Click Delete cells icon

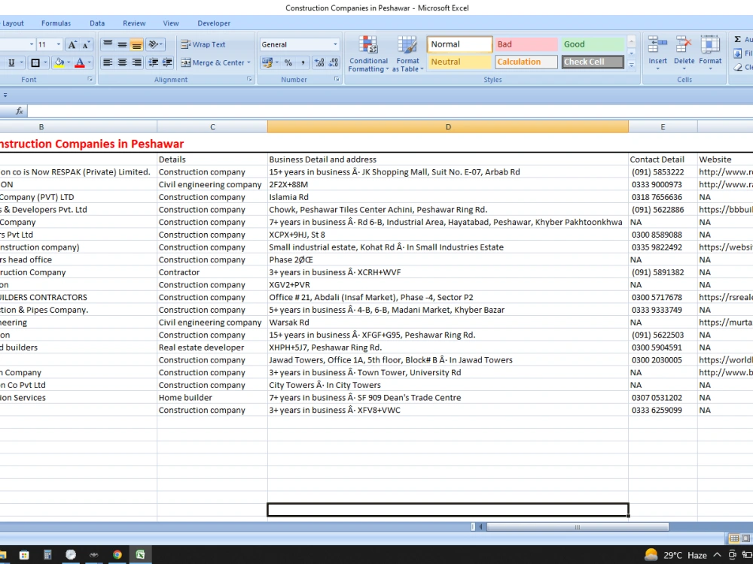tap(684, 45)
